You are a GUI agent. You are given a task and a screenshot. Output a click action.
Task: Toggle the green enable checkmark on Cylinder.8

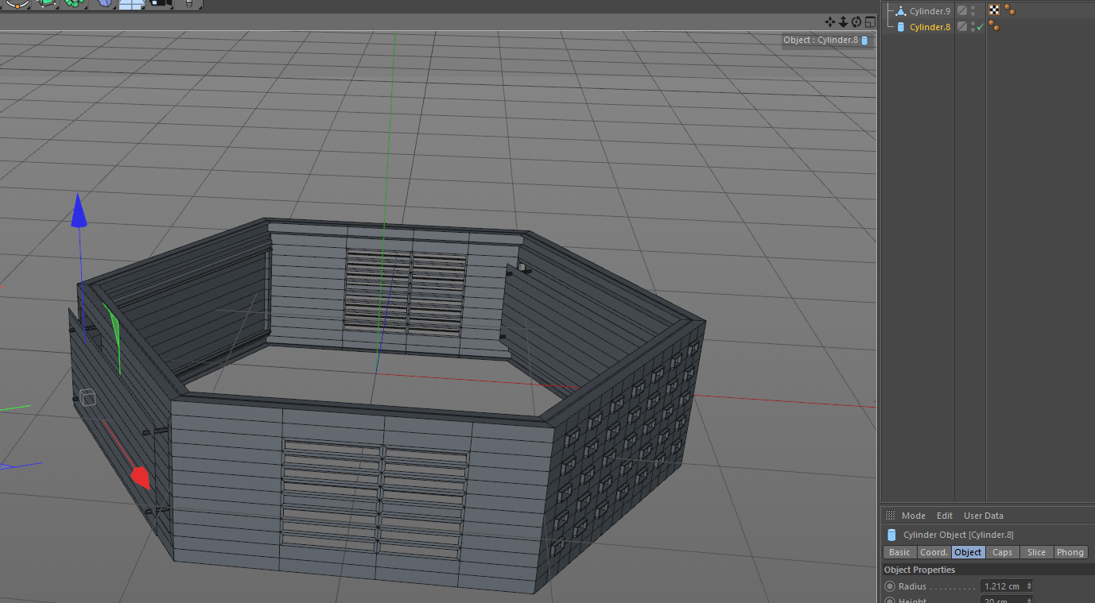(980, 27)
